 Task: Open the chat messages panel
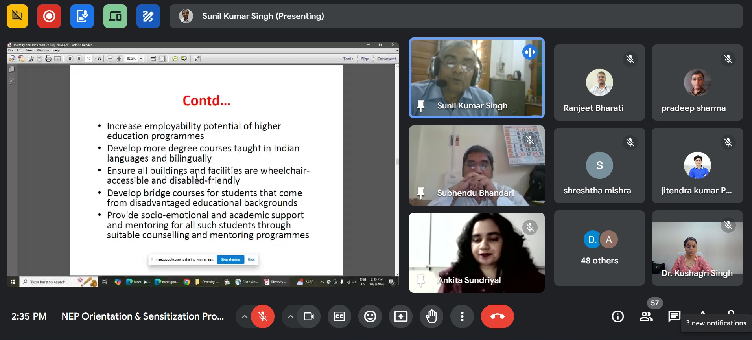pyautogui.click(x=674, y=316)
